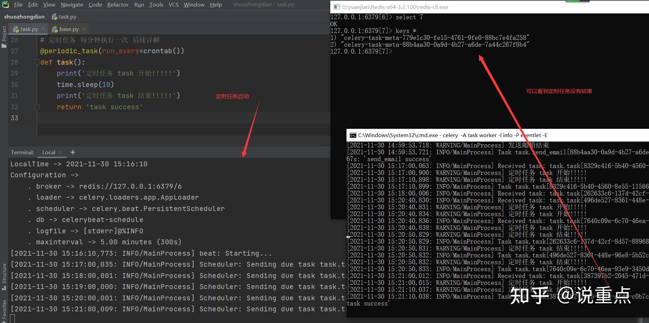Click the redis-cli window title bar
The image size is (649, 323).
click(x=489, y=7)
